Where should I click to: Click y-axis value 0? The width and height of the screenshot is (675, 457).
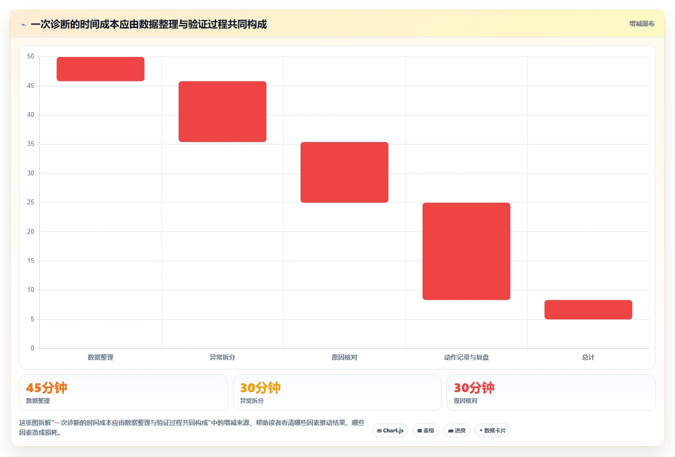coord(32,348)
